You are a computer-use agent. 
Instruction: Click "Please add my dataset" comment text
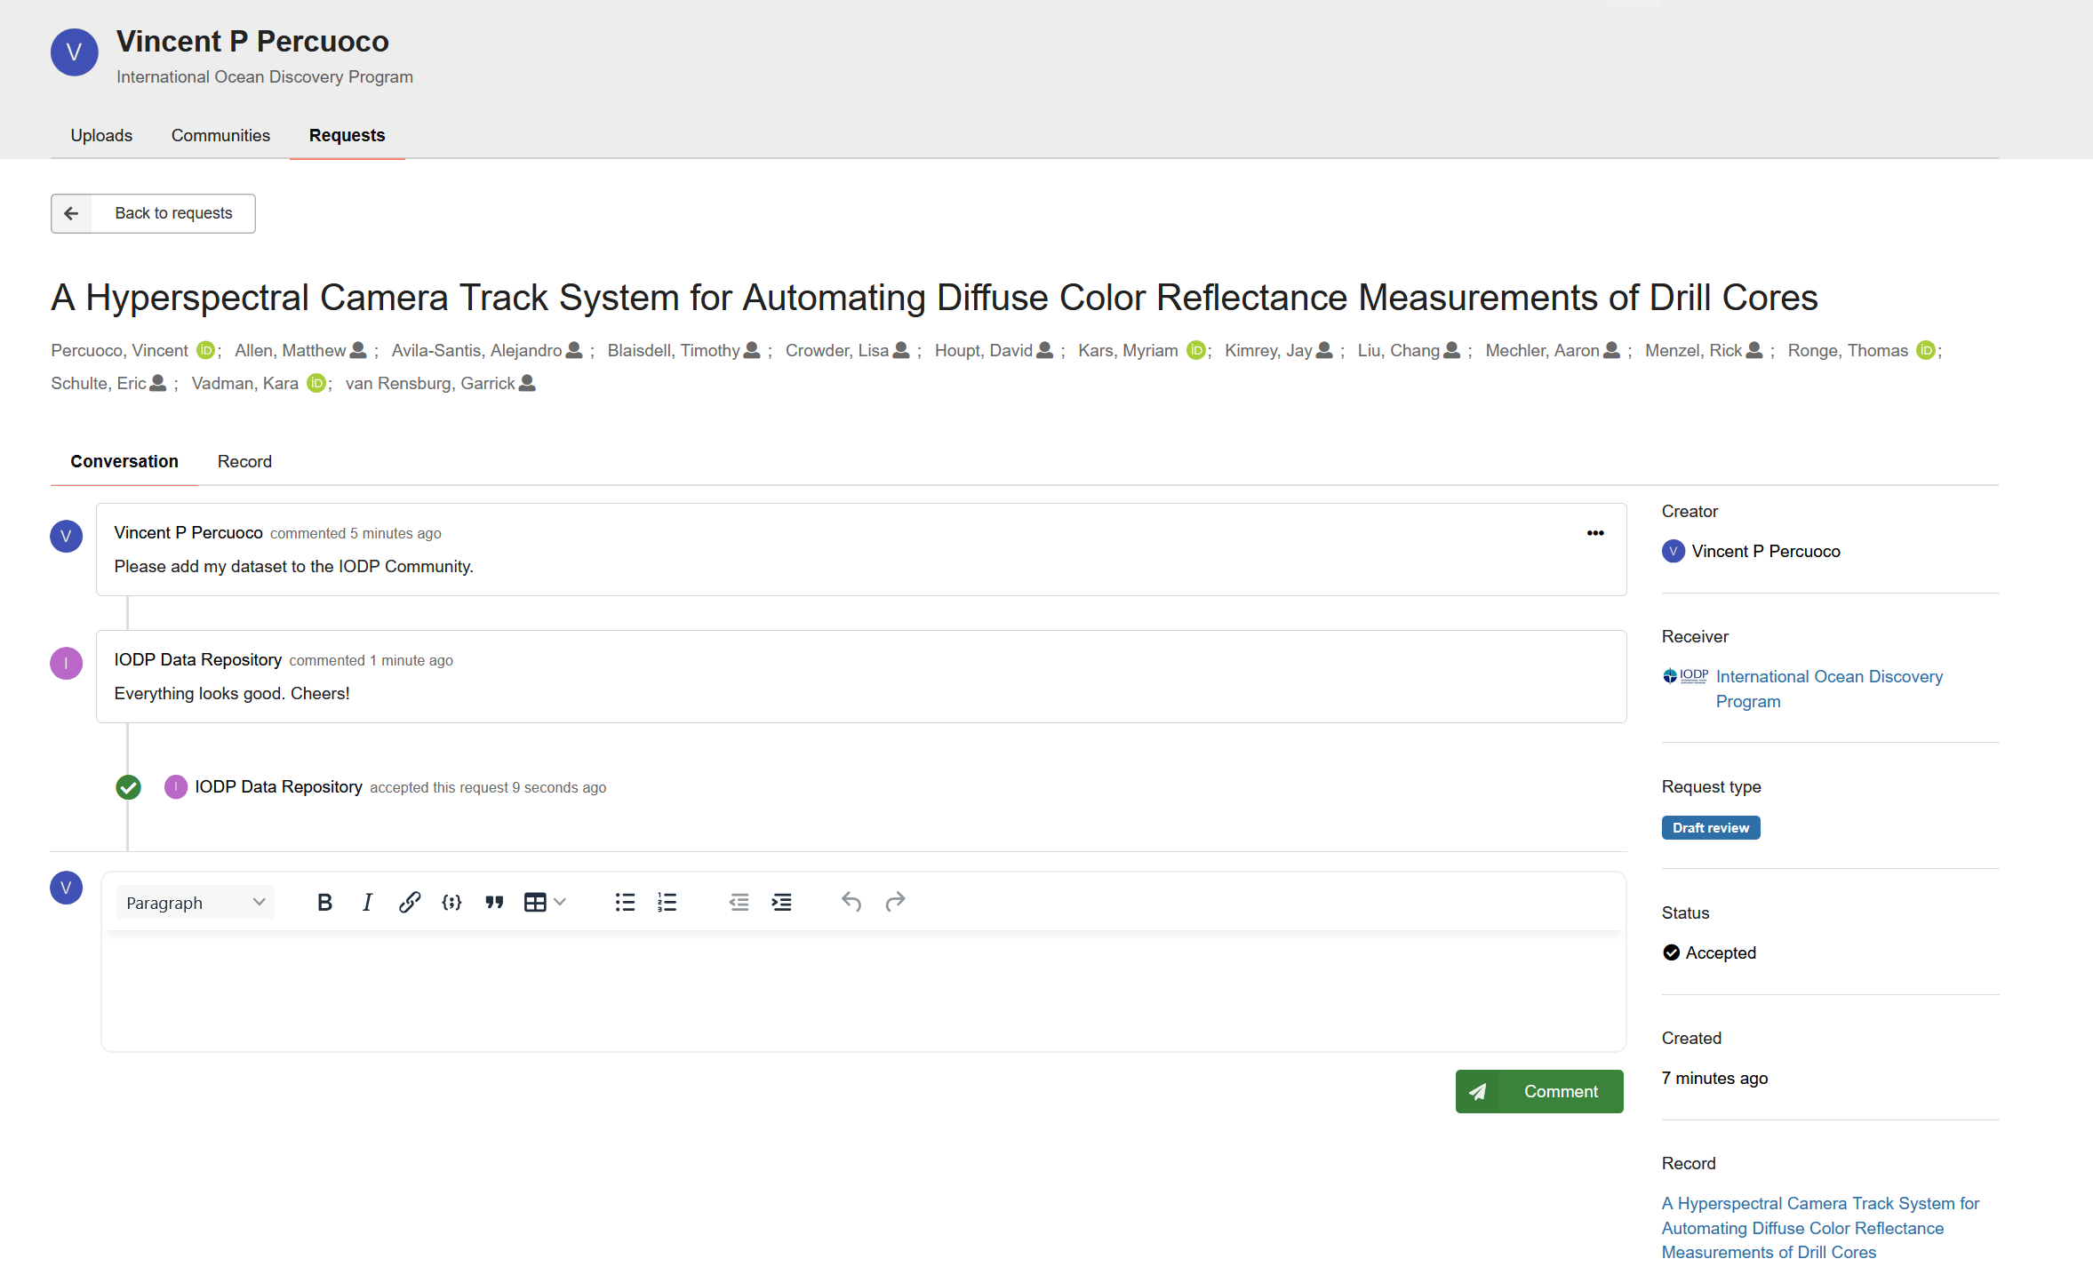click(293, 566)
